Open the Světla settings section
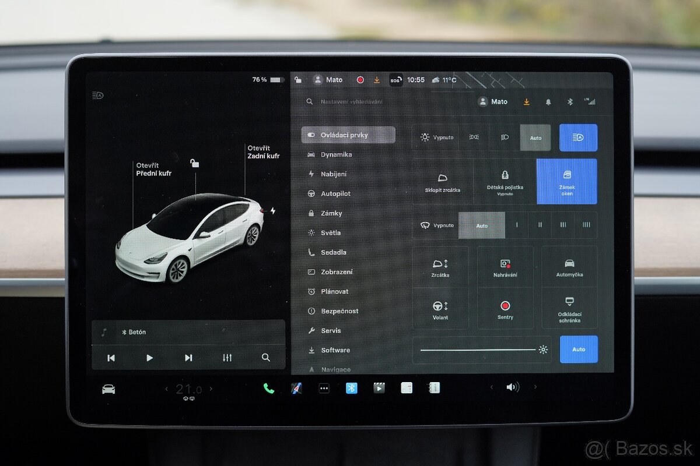 coord(332,232)
